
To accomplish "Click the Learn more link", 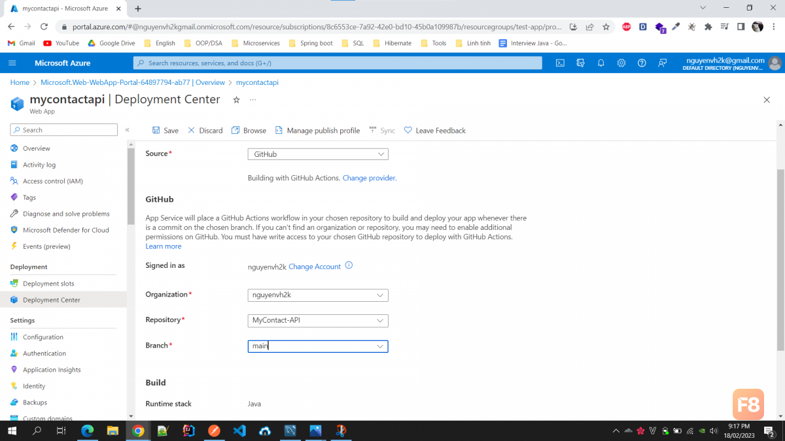I will (164, 246).
